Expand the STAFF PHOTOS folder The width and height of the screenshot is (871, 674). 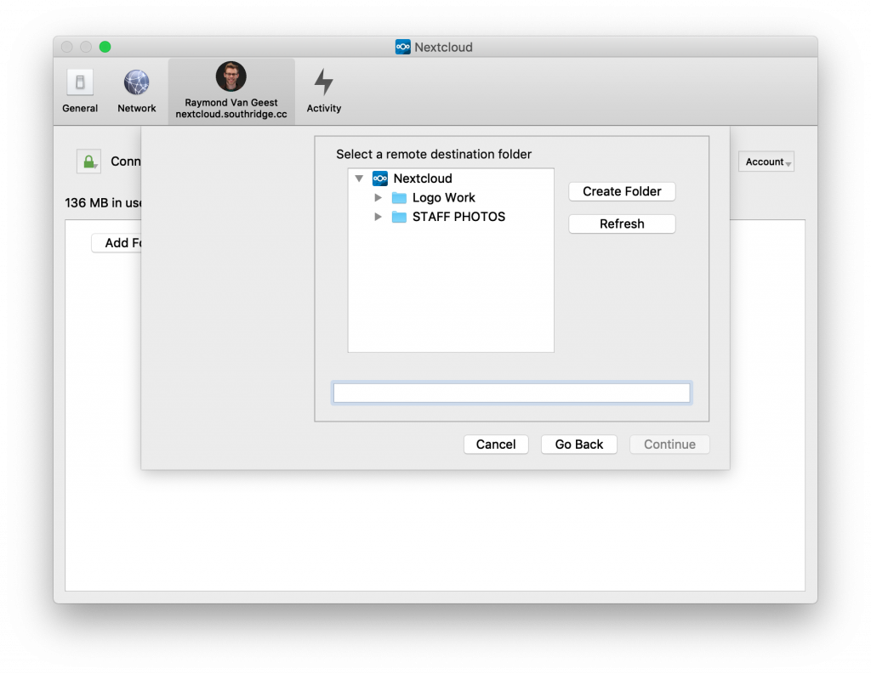point(379,217)
